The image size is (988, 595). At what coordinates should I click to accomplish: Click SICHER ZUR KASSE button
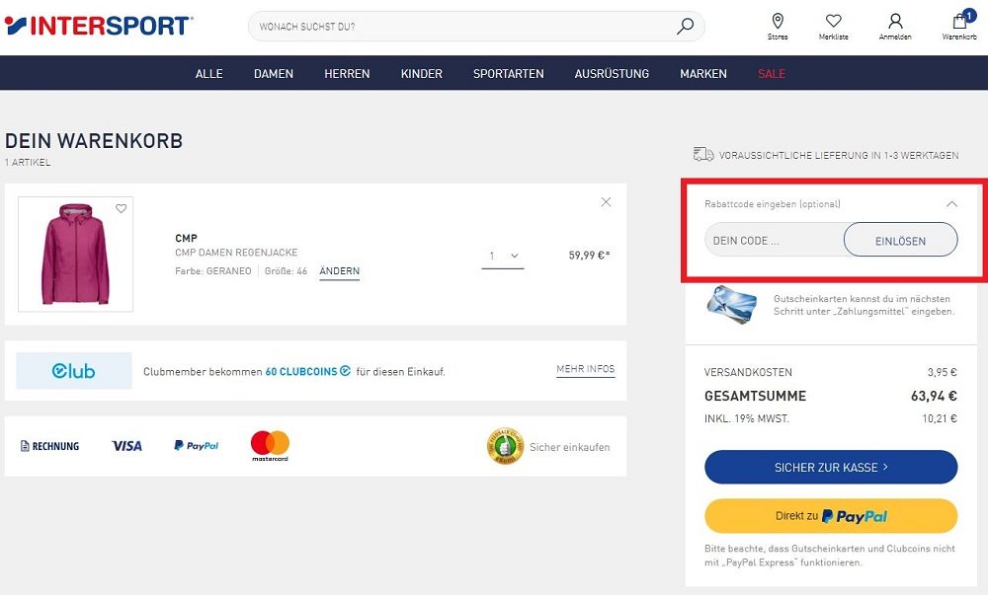(831, 467)
